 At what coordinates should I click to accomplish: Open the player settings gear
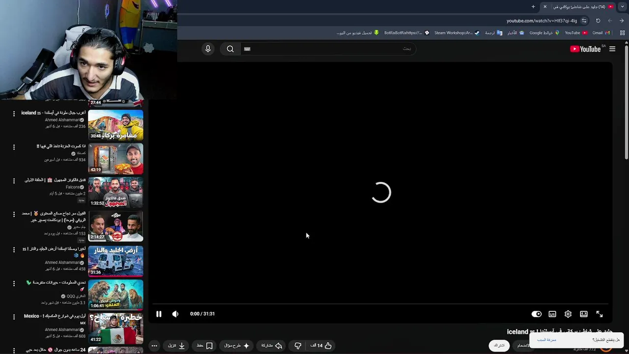tap(568, 314)
